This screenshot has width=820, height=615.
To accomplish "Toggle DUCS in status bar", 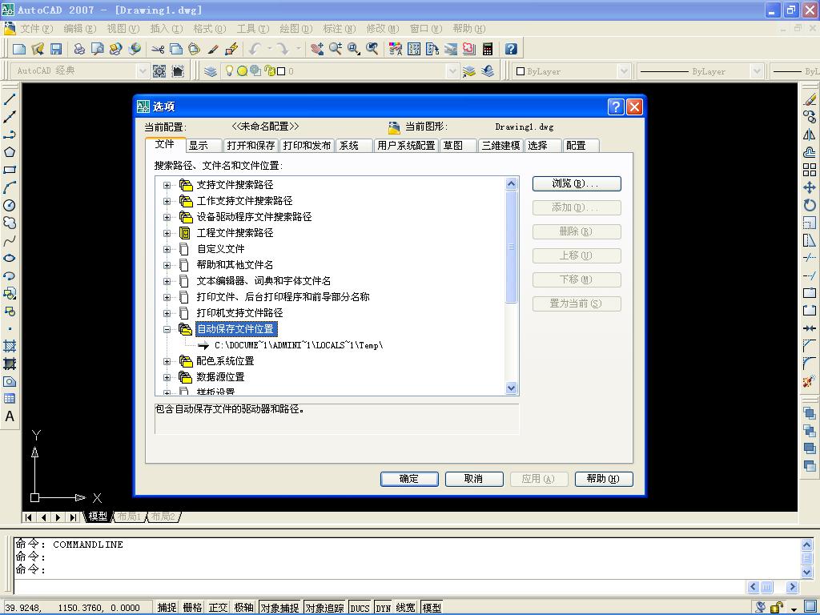I will (x=360, y=607).
